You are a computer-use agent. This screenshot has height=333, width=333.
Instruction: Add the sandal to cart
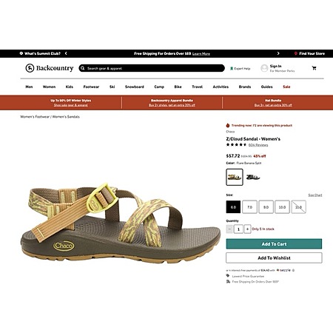pyautogui.click(x=274, y=244)
